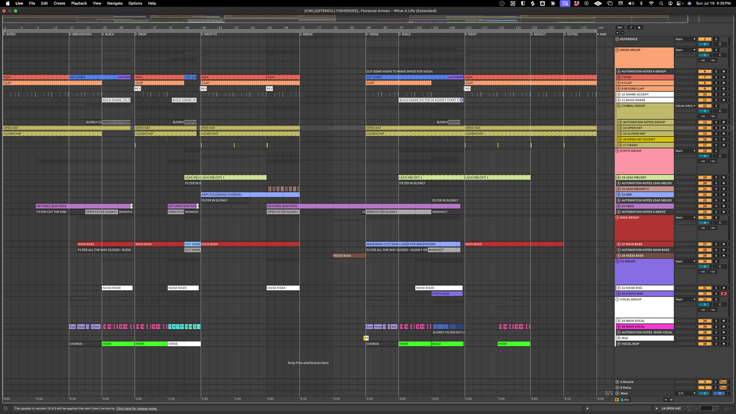Unfold the 22 ARP track
This screenshot has height=414, width=736.
tap(619, 194)
